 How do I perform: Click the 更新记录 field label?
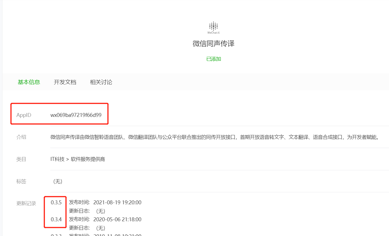point(26,203)
